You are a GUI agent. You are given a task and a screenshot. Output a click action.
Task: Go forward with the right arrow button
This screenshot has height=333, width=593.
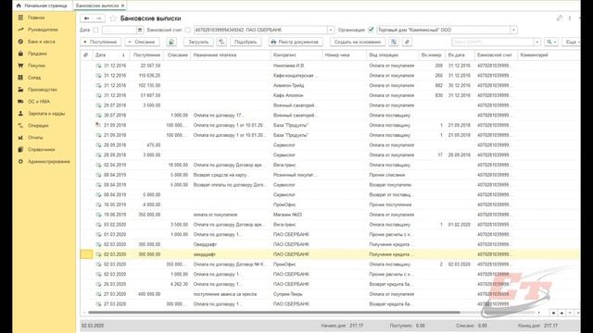99,18
